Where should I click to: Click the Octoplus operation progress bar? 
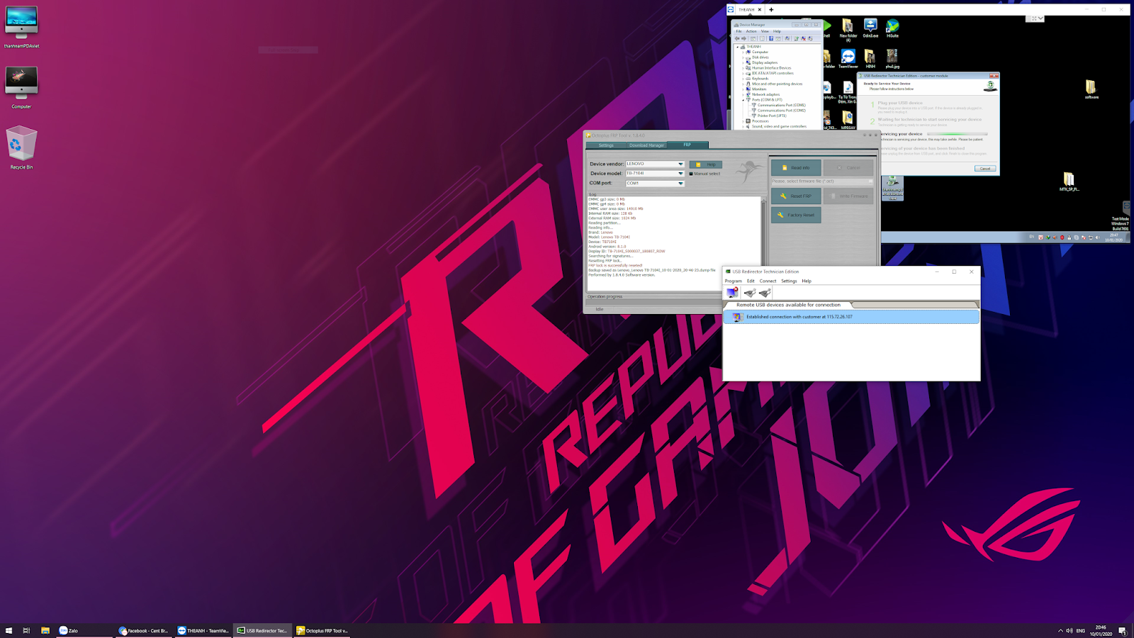(653, 301)
